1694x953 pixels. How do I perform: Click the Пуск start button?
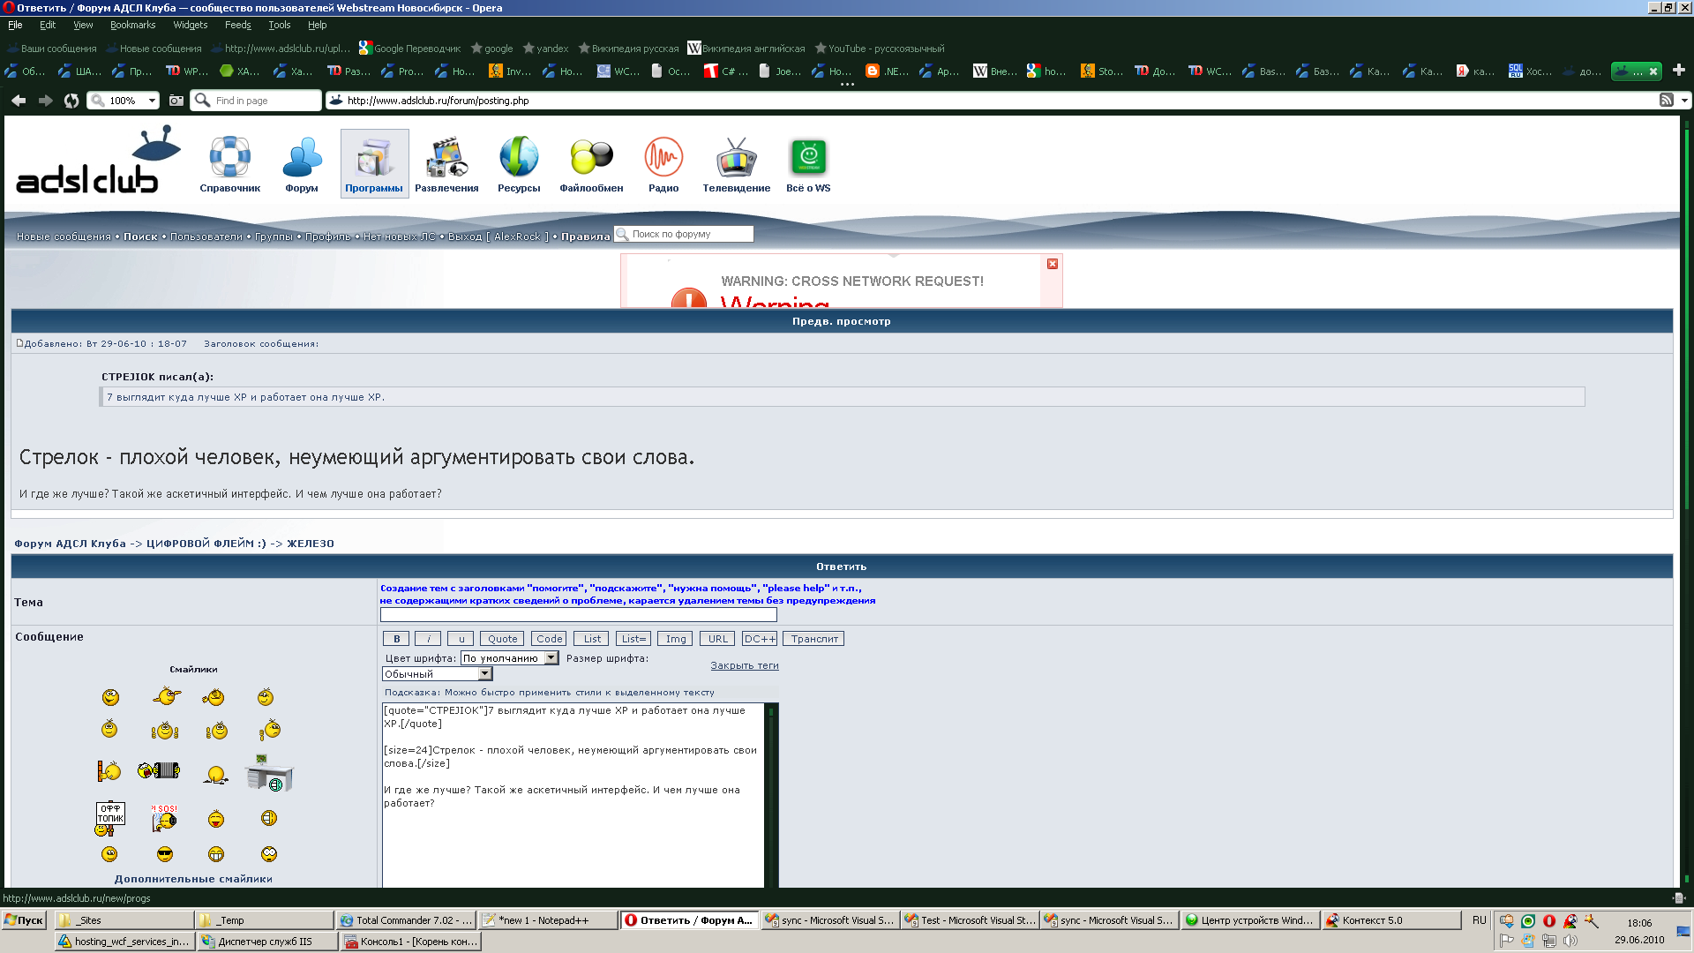tap(24, 920)
